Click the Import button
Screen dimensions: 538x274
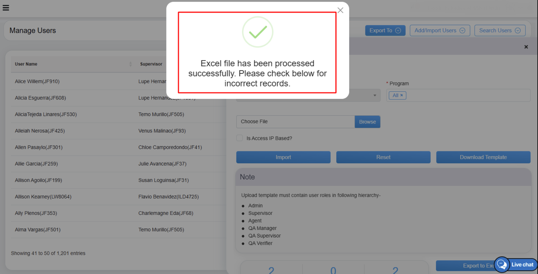click(283, 157)
